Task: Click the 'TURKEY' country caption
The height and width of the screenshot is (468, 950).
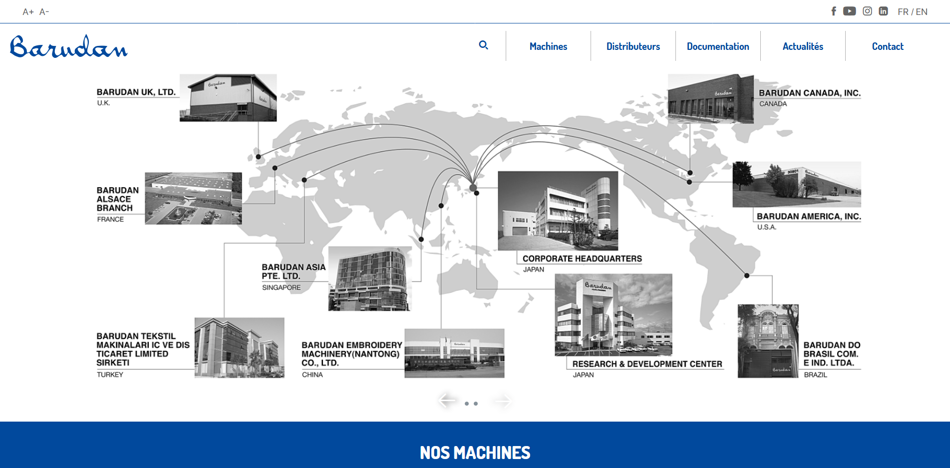Action: [x=110, y=375]
